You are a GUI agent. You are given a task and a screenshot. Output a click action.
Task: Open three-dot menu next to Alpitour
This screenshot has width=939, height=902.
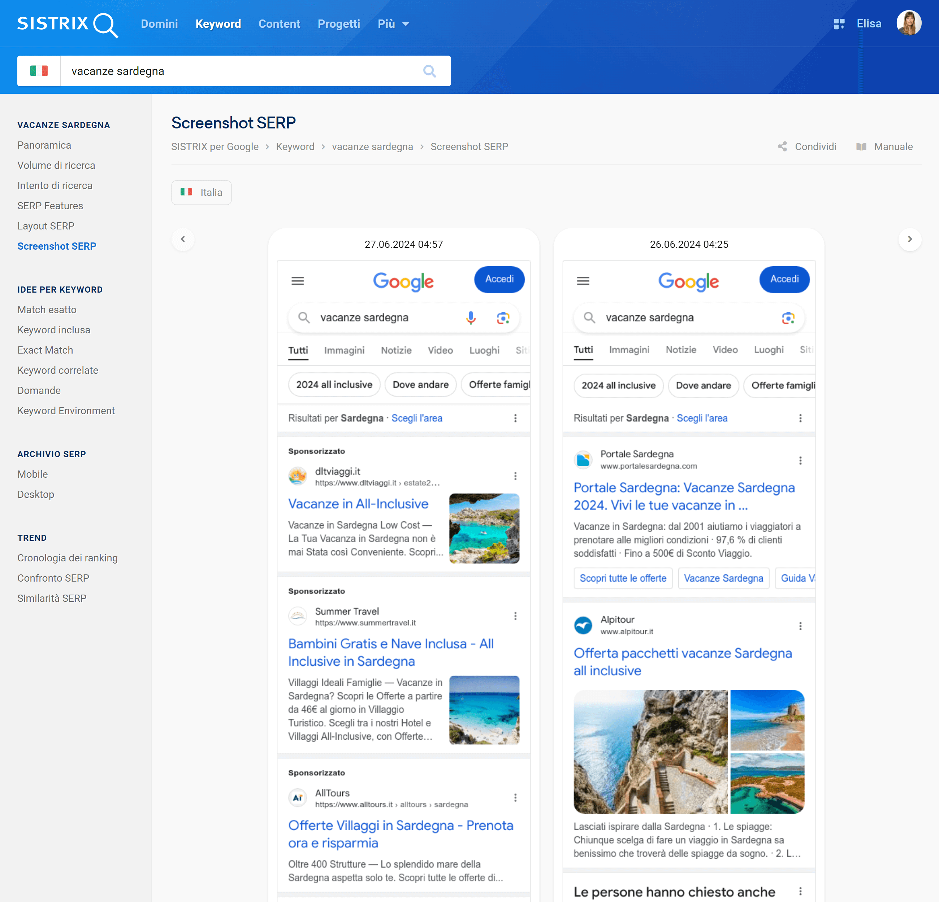[800, 626]
